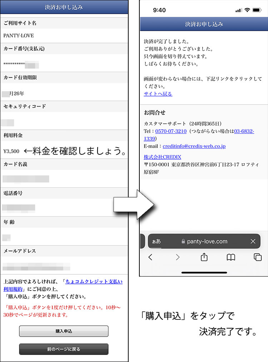Open the Safari bookmarks book icon

231,257
